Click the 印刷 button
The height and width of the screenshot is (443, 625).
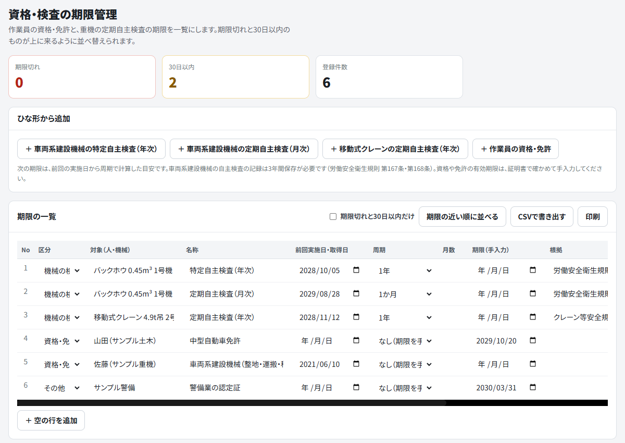pos(593,217)
